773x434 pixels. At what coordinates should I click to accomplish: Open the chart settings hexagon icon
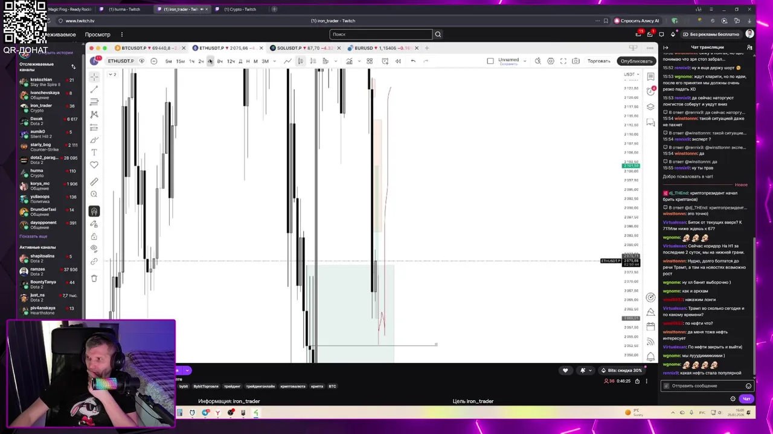551,61
